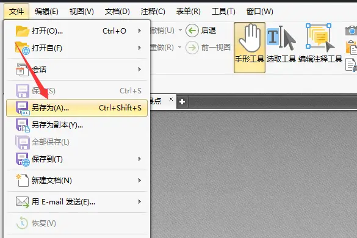Choose 另存为副本(Y)... menu item

[77, 125]
